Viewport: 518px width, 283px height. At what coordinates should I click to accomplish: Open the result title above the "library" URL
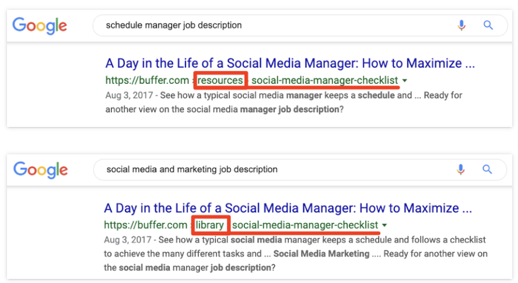tap(288, 208)
